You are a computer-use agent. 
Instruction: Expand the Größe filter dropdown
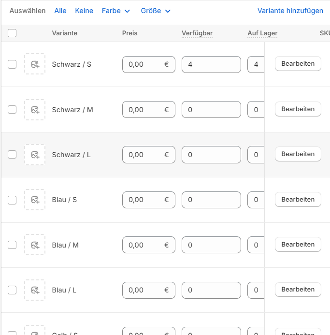click(x=156, y=11)
